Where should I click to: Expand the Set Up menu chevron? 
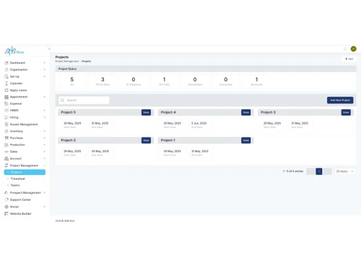tap(44, 77)
